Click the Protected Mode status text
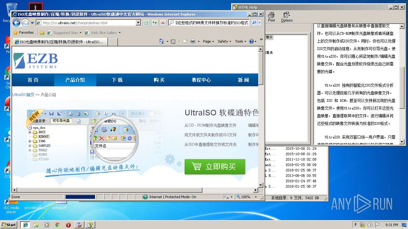The image size is (408, 229). point(172,197)
